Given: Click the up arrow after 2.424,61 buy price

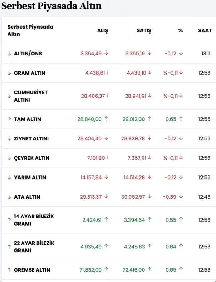Looking at the screenshot, I should (x=106, y=219).
